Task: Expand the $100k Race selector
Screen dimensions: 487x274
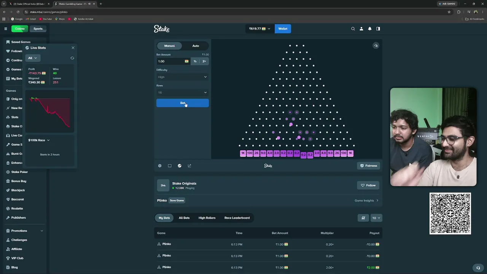Action: [x=39, y=140]
